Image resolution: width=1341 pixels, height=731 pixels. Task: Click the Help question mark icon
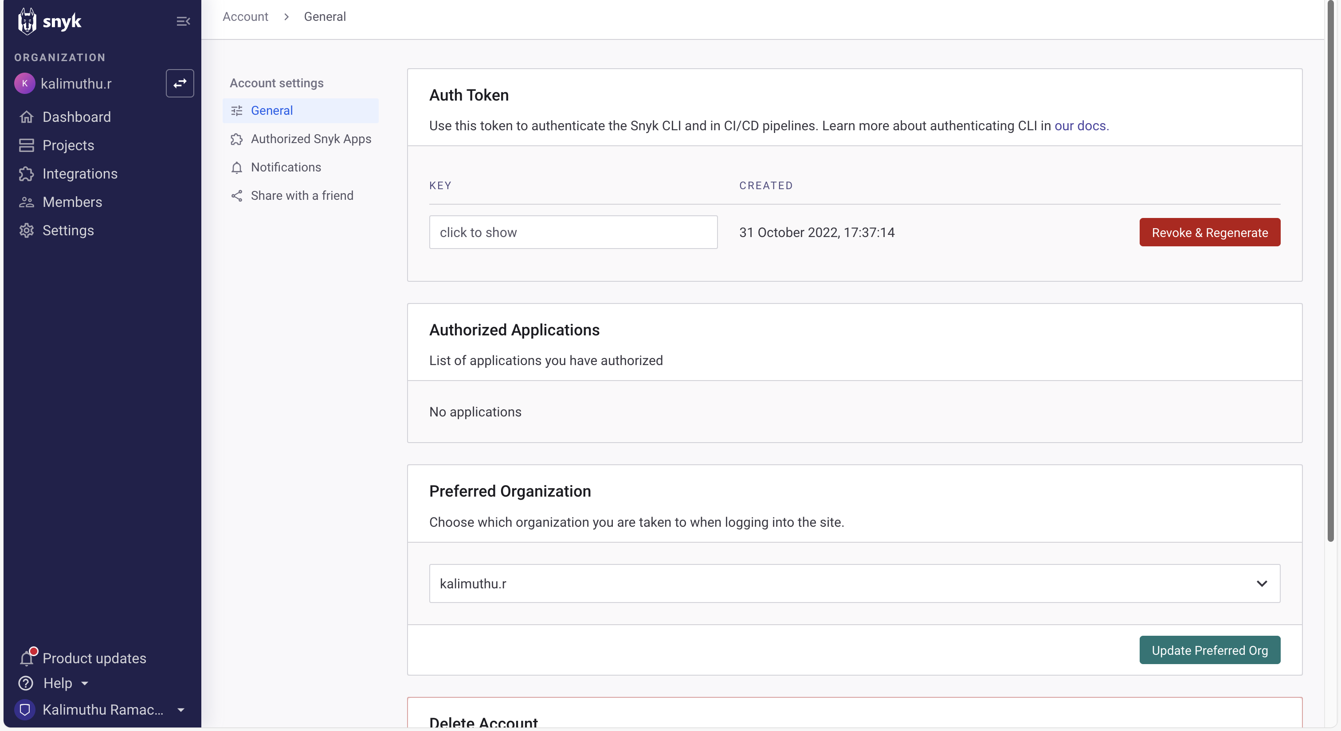pos(26,683)
